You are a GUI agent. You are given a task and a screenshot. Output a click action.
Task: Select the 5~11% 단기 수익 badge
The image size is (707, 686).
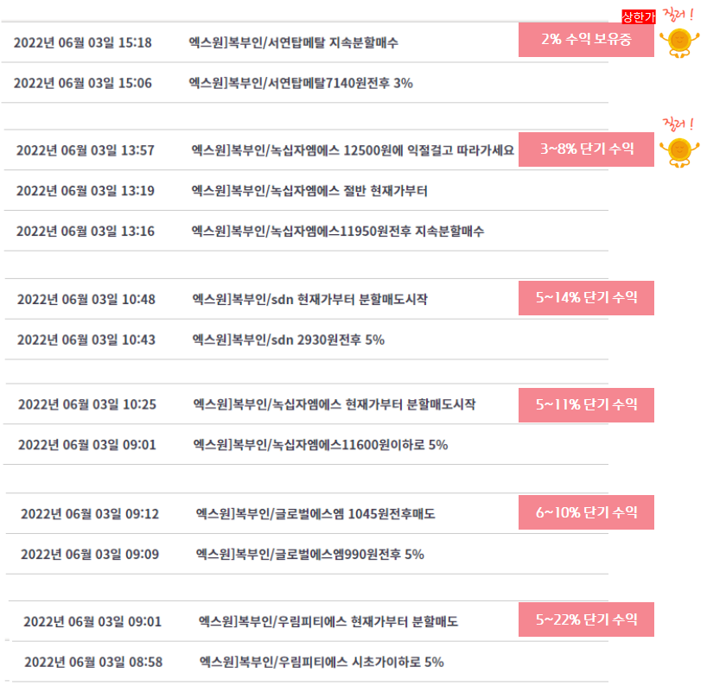click(x=586, y=404)
